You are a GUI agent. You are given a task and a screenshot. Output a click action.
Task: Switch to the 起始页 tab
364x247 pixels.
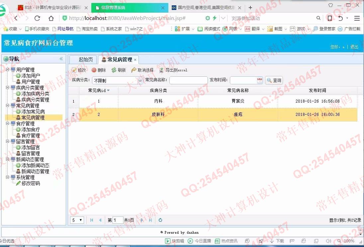83,59
